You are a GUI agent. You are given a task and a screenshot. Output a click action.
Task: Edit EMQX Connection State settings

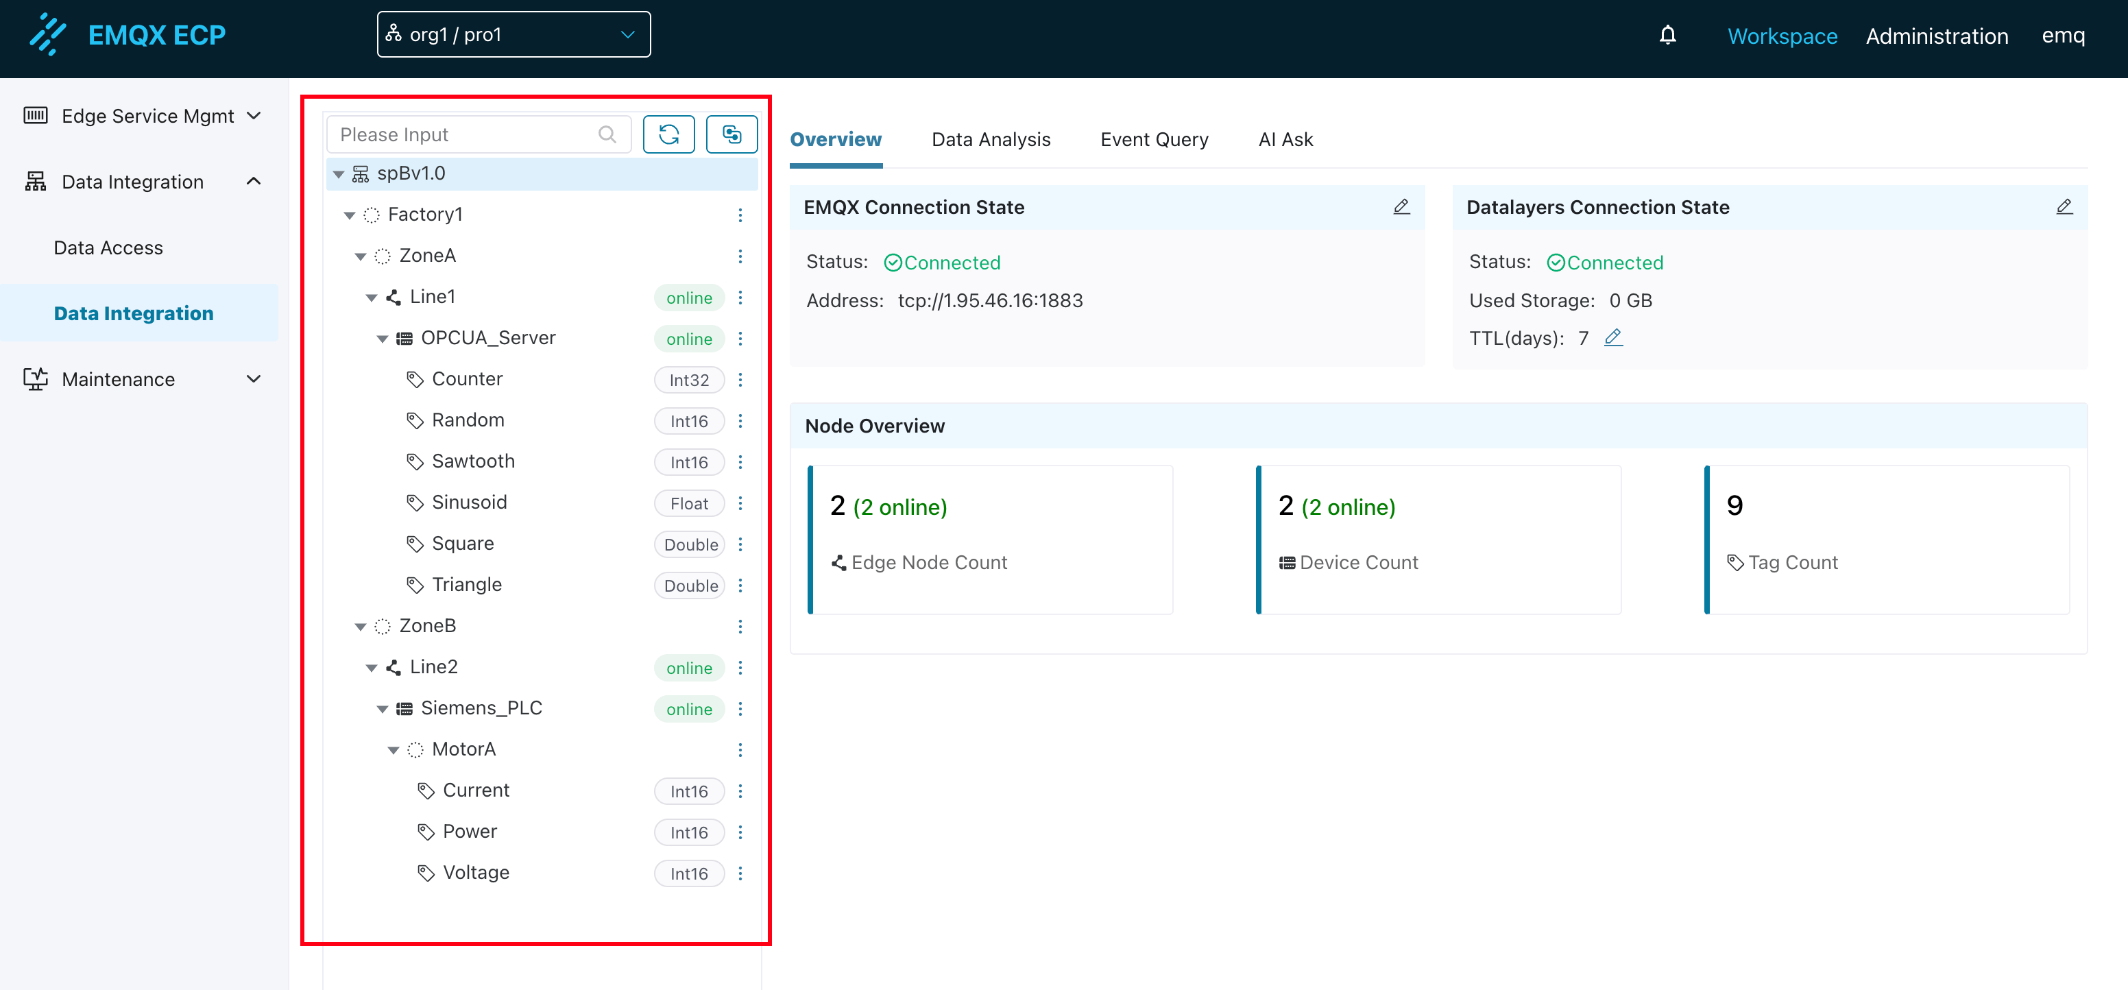(1401, 206)
